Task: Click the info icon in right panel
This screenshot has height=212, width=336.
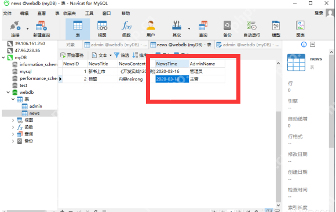Action: coord(304,45)
